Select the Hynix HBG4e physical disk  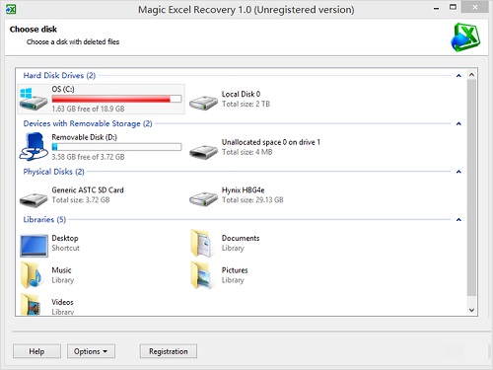(203, 198)
